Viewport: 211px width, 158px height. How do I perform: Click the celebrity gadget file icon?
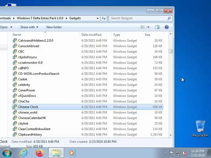click(x=15, y=85)
